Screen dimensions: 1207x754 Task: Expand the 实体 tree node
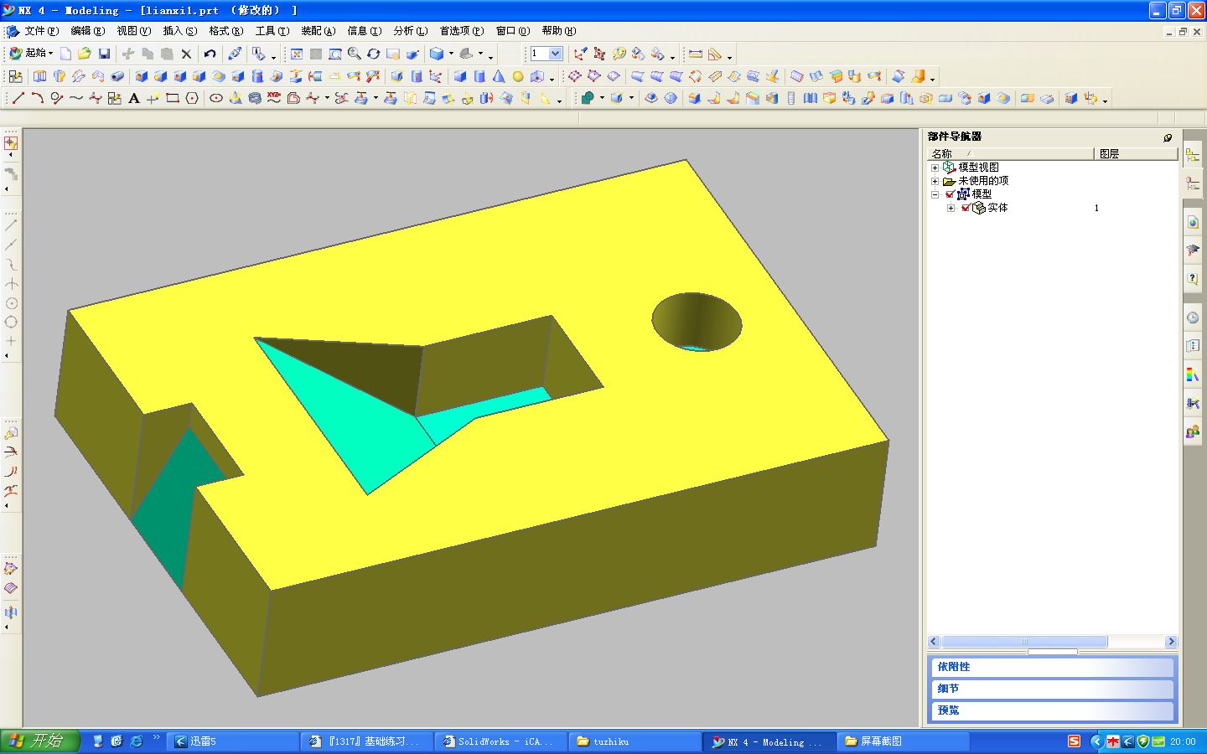tap(951, 208)
